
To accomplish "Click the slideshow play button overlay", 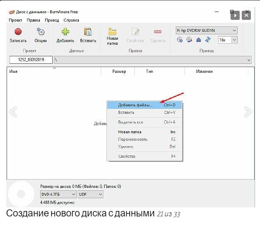I will [x=235, y=15].
